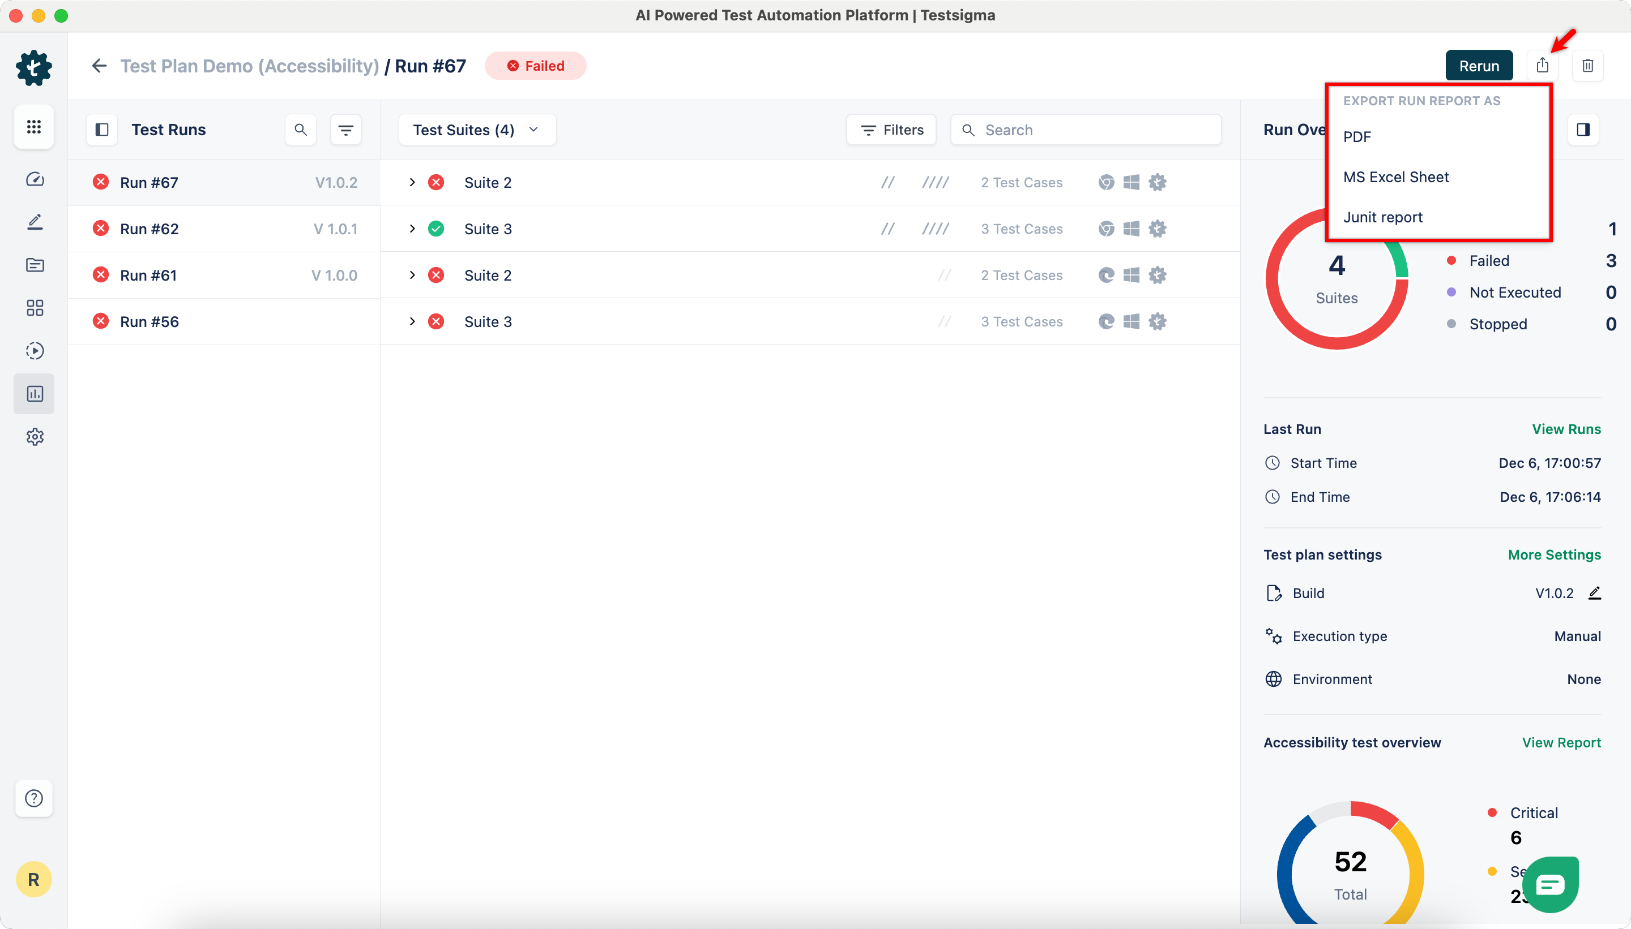Select PDF from export menu
This screenshot has height=929, width=1631.
(1357, 137)
